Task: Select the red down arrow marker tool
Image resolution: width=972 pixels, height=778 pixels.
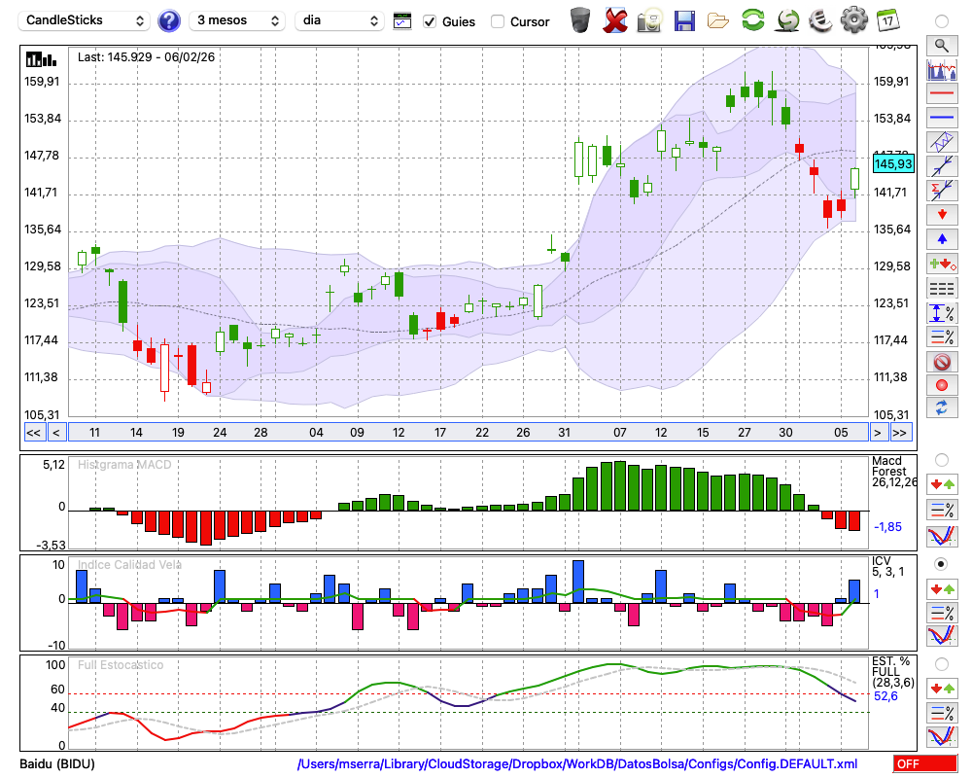Action: click(x=941, y=214)
